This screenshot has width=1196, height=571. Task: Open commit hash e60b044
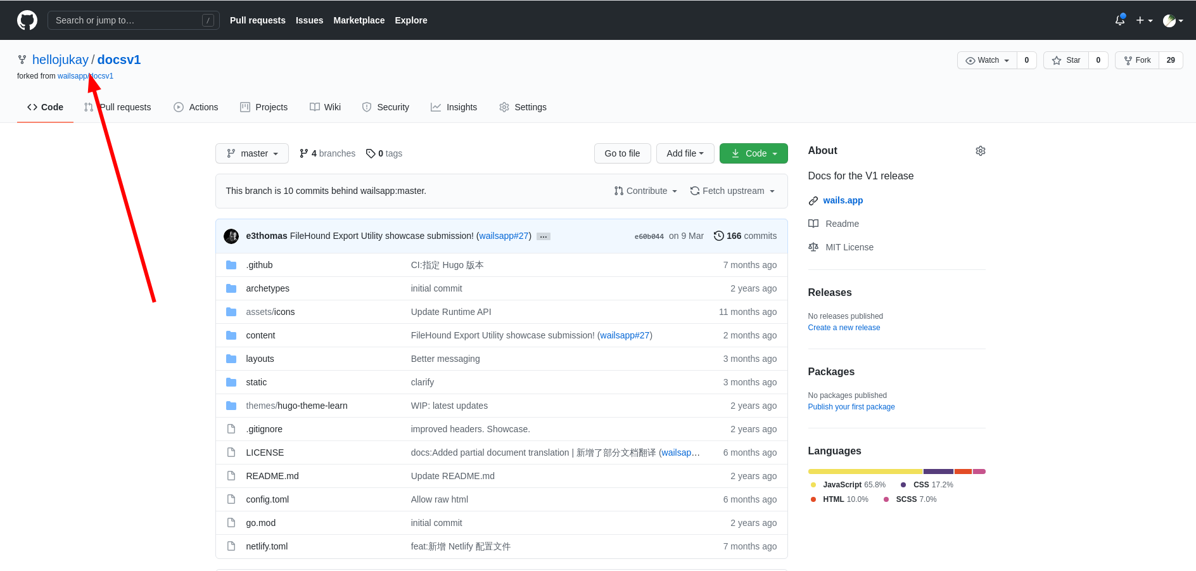(649, 236)
